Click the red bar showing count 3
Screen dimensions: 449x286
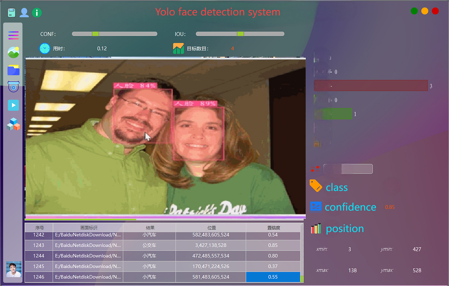point(370,85)
